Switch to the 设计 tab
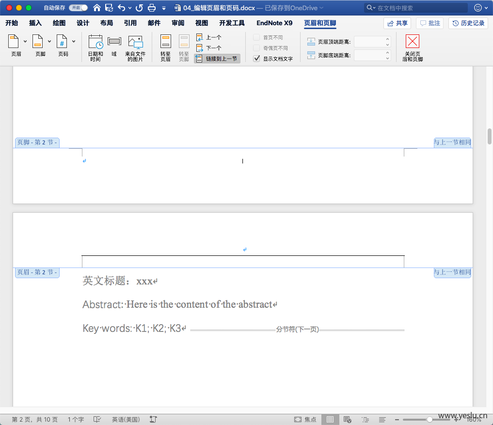 (x=83, y=23)
